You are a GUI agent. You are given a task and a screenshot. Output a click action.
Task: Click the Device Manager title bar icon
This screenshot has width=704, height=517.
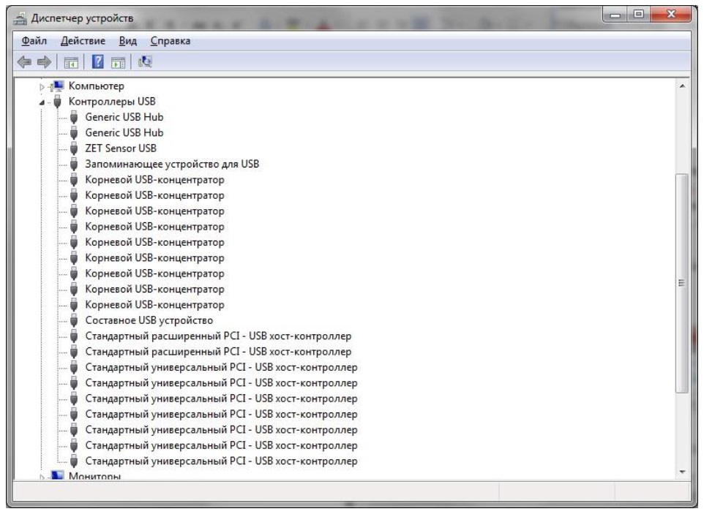(x=20, y=18)
